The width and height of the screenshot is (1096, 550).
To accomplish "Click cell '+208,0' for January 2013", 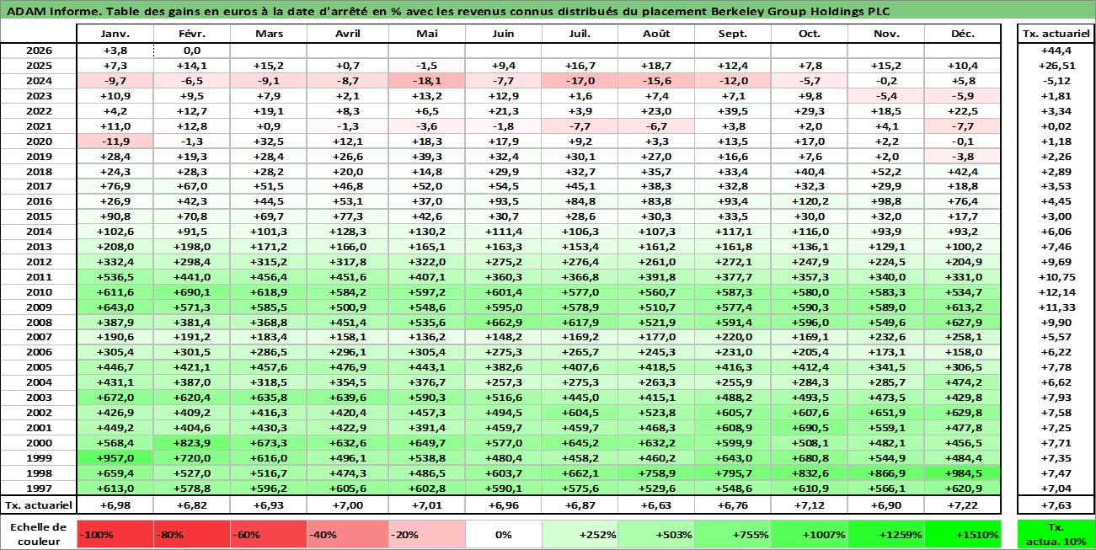I will [115, 247].
